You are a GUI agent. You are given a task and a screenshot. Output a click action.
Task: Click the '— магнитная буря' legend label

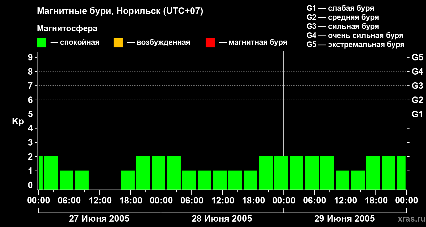click(253, 43)
